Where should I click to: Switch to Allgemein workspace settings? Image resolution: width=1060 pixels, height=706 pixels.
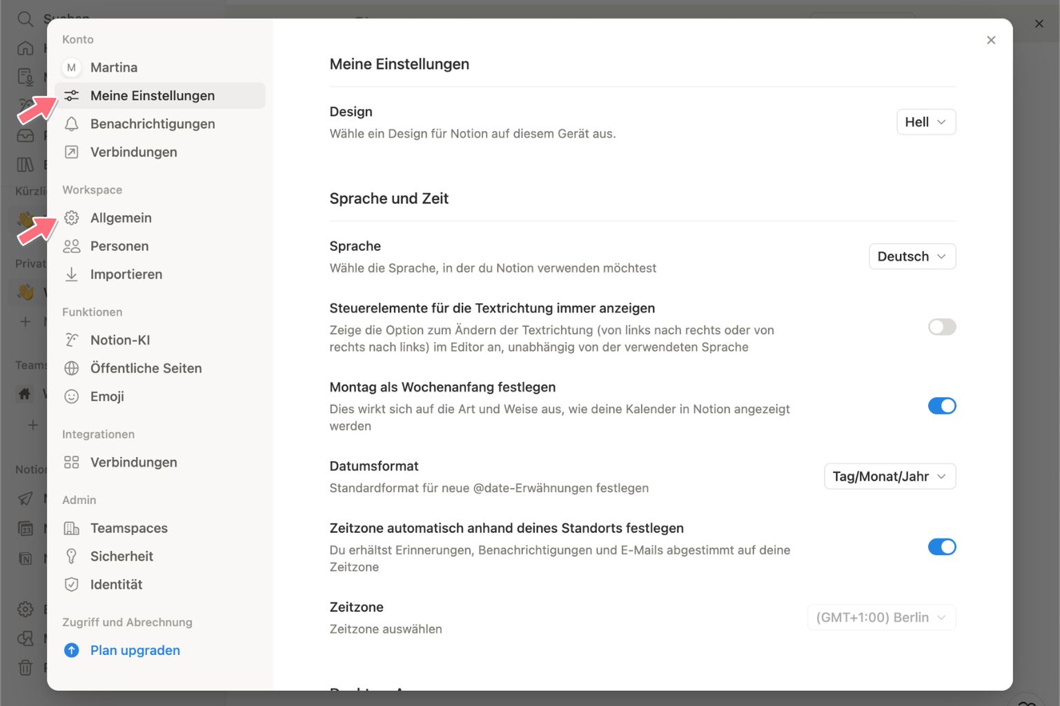[x=121, y=217]
